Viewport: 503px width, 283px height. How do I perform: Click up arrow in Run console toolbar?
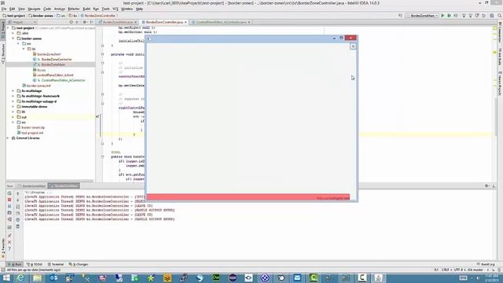[x=17, y=193]
